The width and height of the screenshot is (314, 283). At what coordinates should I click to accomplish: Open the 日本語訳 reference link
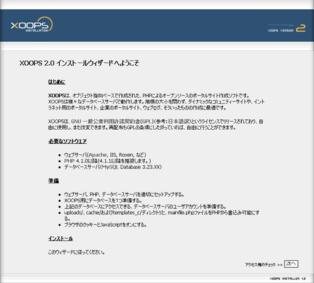tap(179, 121)
